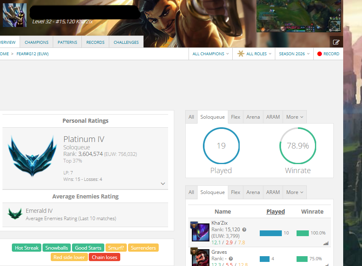
Task: Click the Kha'Zix champion portrait
Action: (200, 232)
